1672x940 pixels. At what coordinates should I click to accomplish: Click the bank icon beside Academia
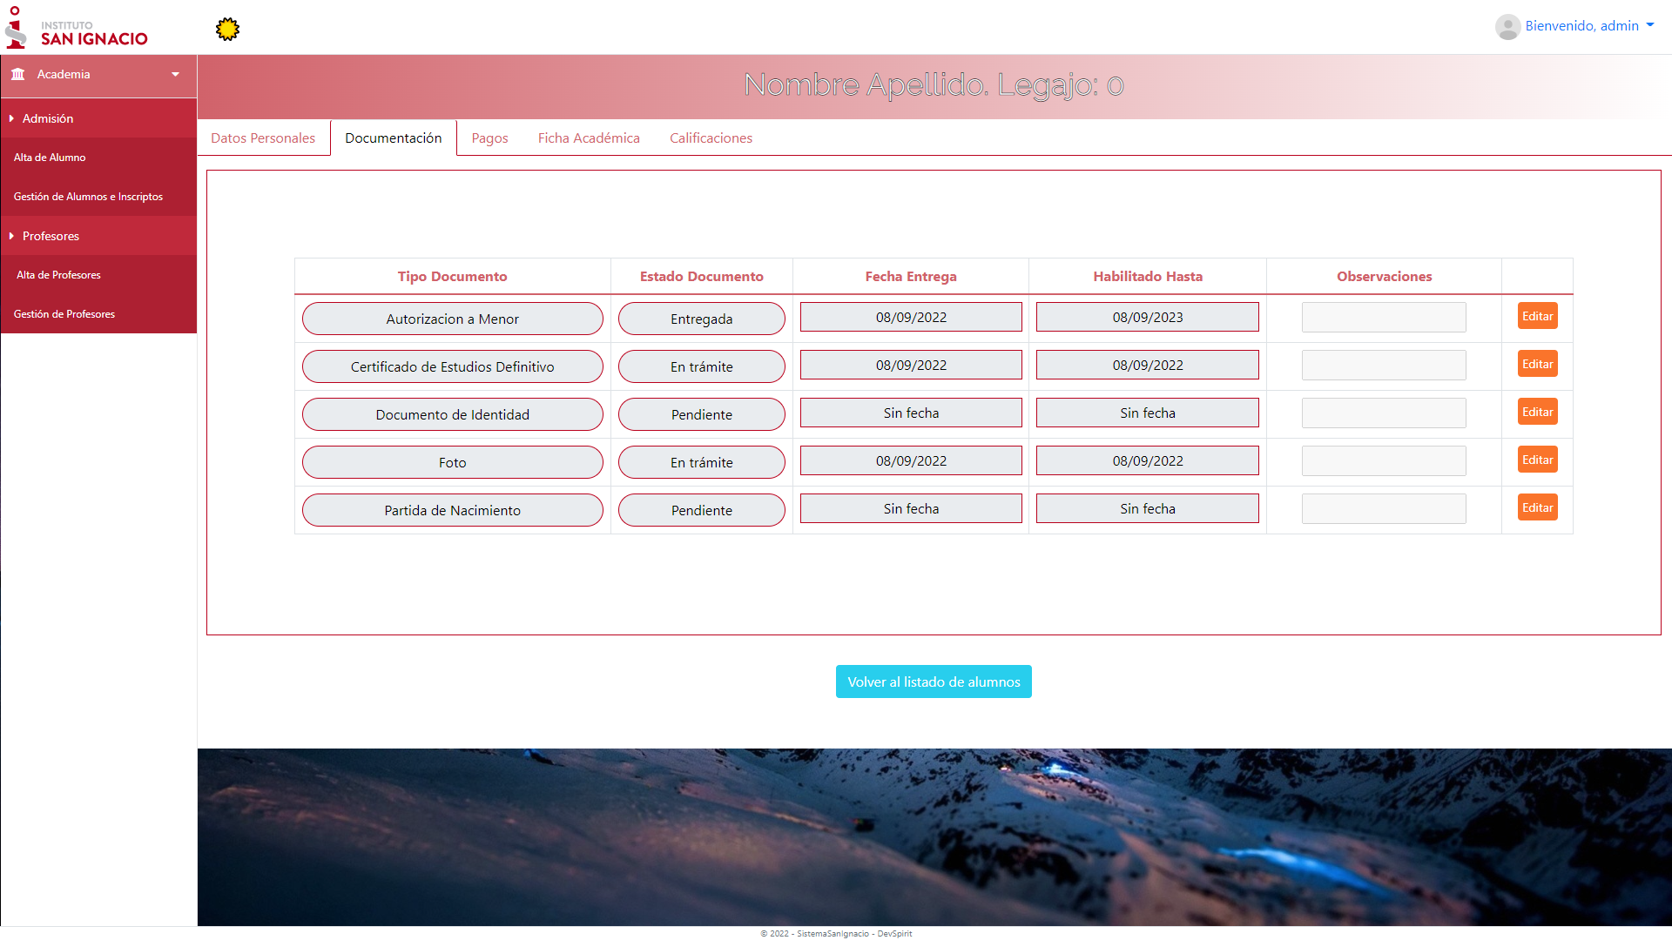click(x=18, y=75)
